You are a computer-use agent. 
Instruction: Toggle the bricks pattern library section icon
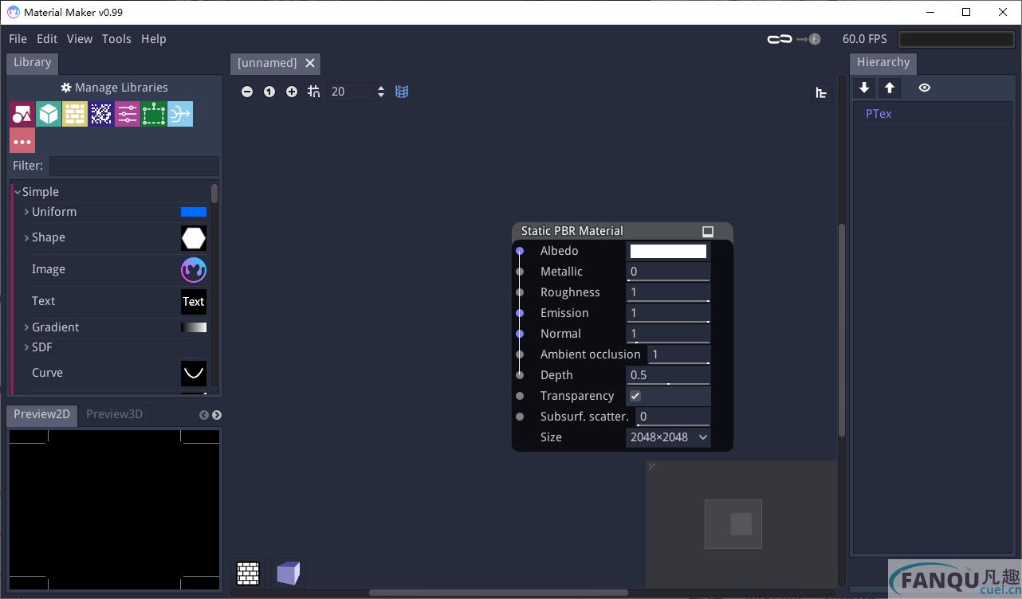pos(75,114)
